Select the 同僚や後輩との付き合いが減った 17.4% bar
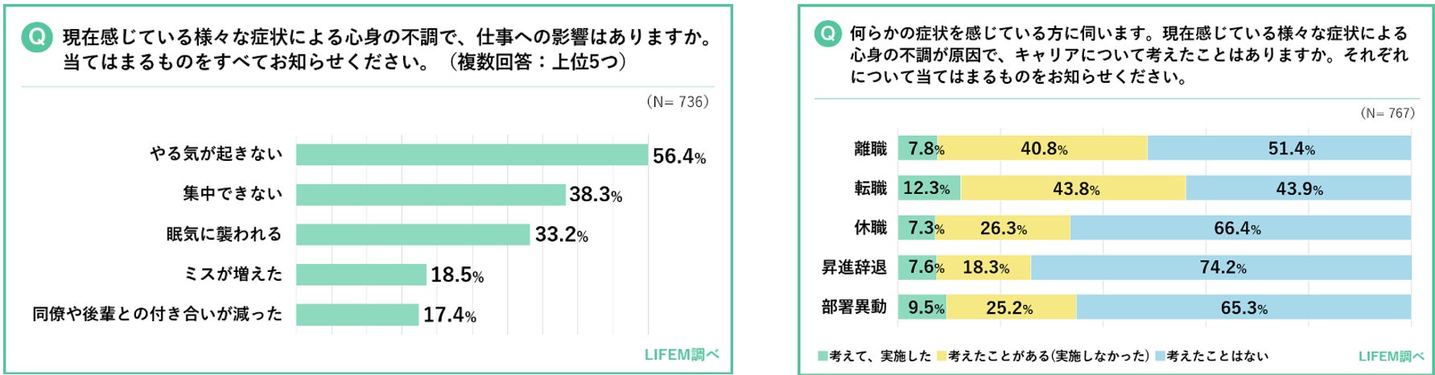This screenshot has width=1435, height=375. click(x=357, y=314)
